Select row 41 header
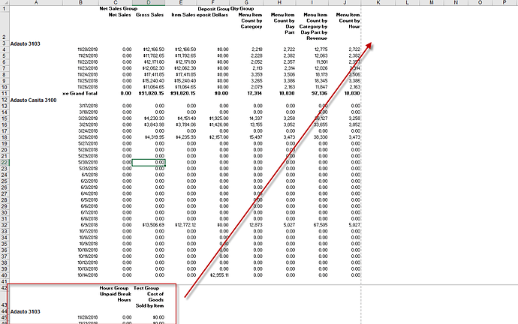Image resolution: width=518 pixels, height=324 pixels. pos(5,281)
